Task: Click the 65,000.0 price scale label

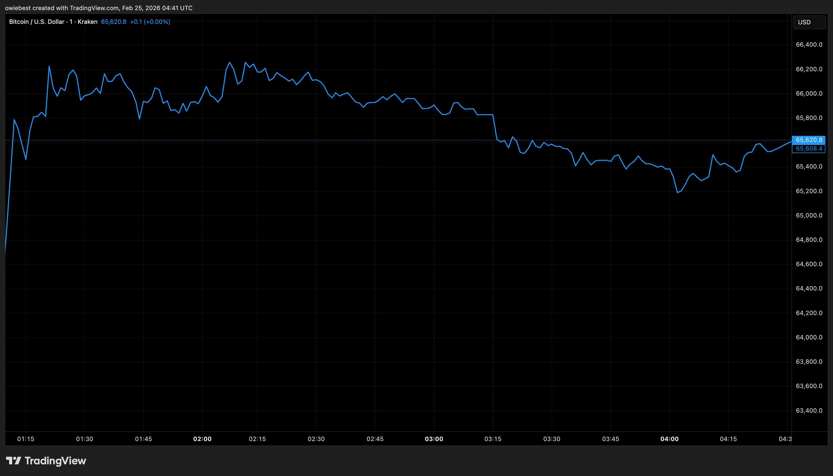Action: point(809,215)
